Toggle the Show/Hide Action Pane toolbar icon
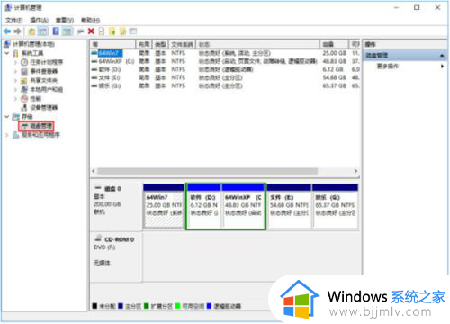Screen dimensions: 450x324 [x=67, y=31]
